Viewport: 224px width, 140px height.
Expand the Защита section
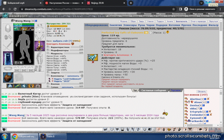tap(47, 72)
